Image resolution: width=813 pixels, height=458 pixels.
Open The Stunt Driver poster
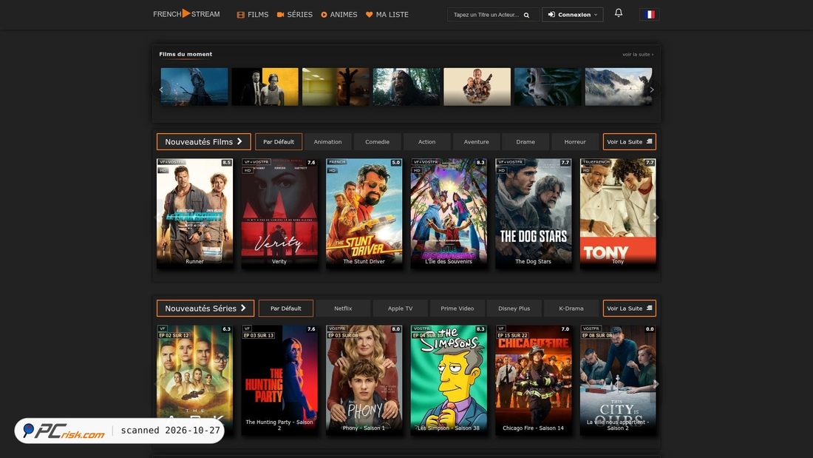coord(364,213)
